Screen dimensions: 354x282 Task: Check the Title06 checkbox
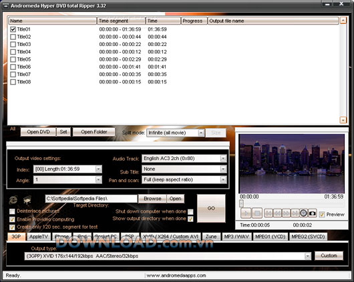coord(13,67)
